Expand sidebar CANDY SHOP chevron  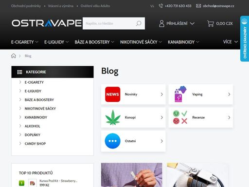[x=20, y=144]
